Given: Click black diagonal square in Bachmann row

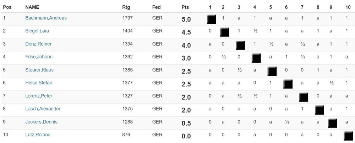Looking at the screenshot, I should click(x=212, y=19).
